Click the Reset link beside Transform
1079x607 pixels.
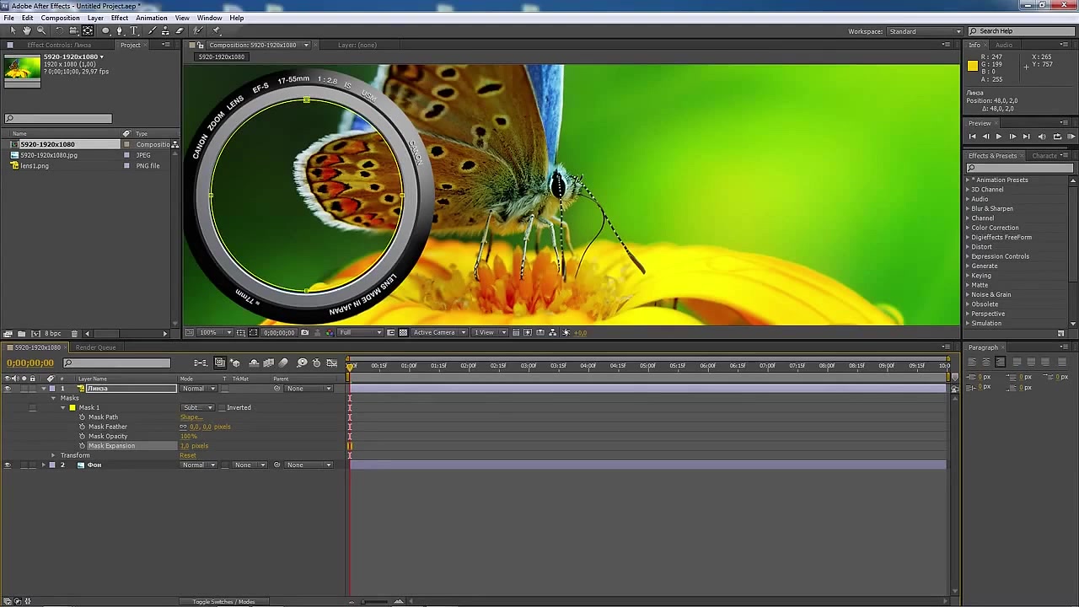(187, 455)
